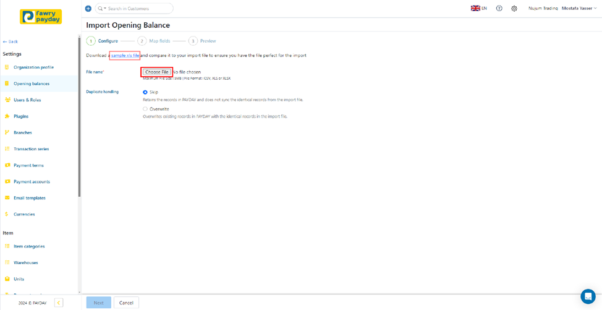Click the Search in Customers field
The width and height of the screenshot is (602, 310).
137,9
